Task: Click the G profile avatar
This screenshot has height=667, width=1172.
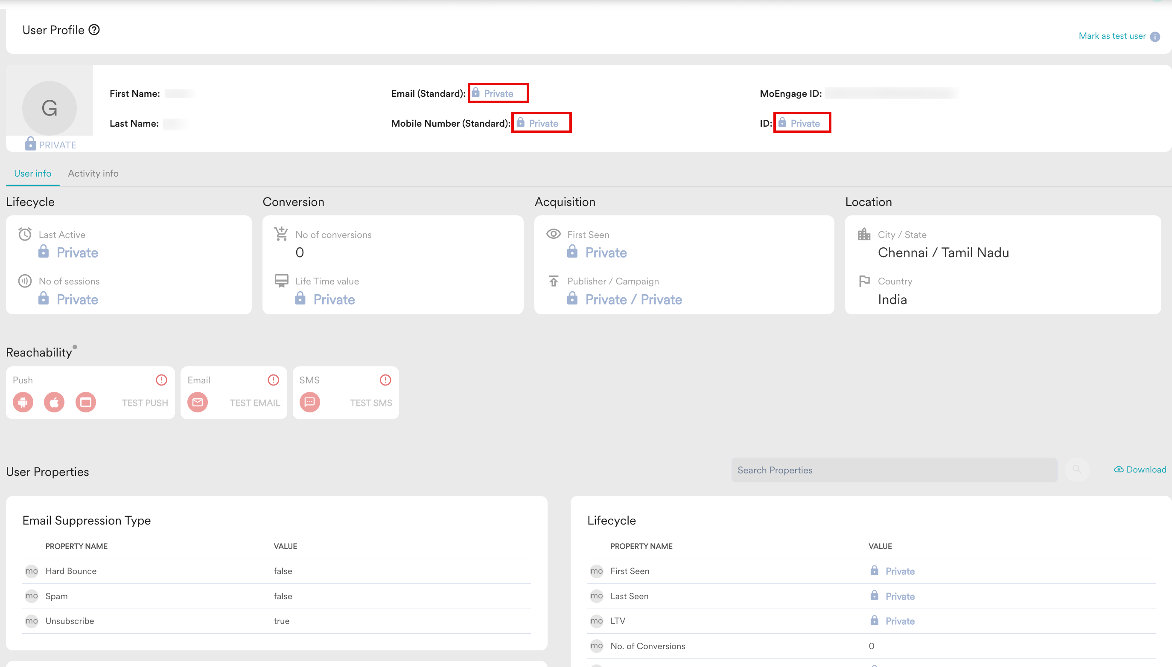Action: [x=50, y=108]
